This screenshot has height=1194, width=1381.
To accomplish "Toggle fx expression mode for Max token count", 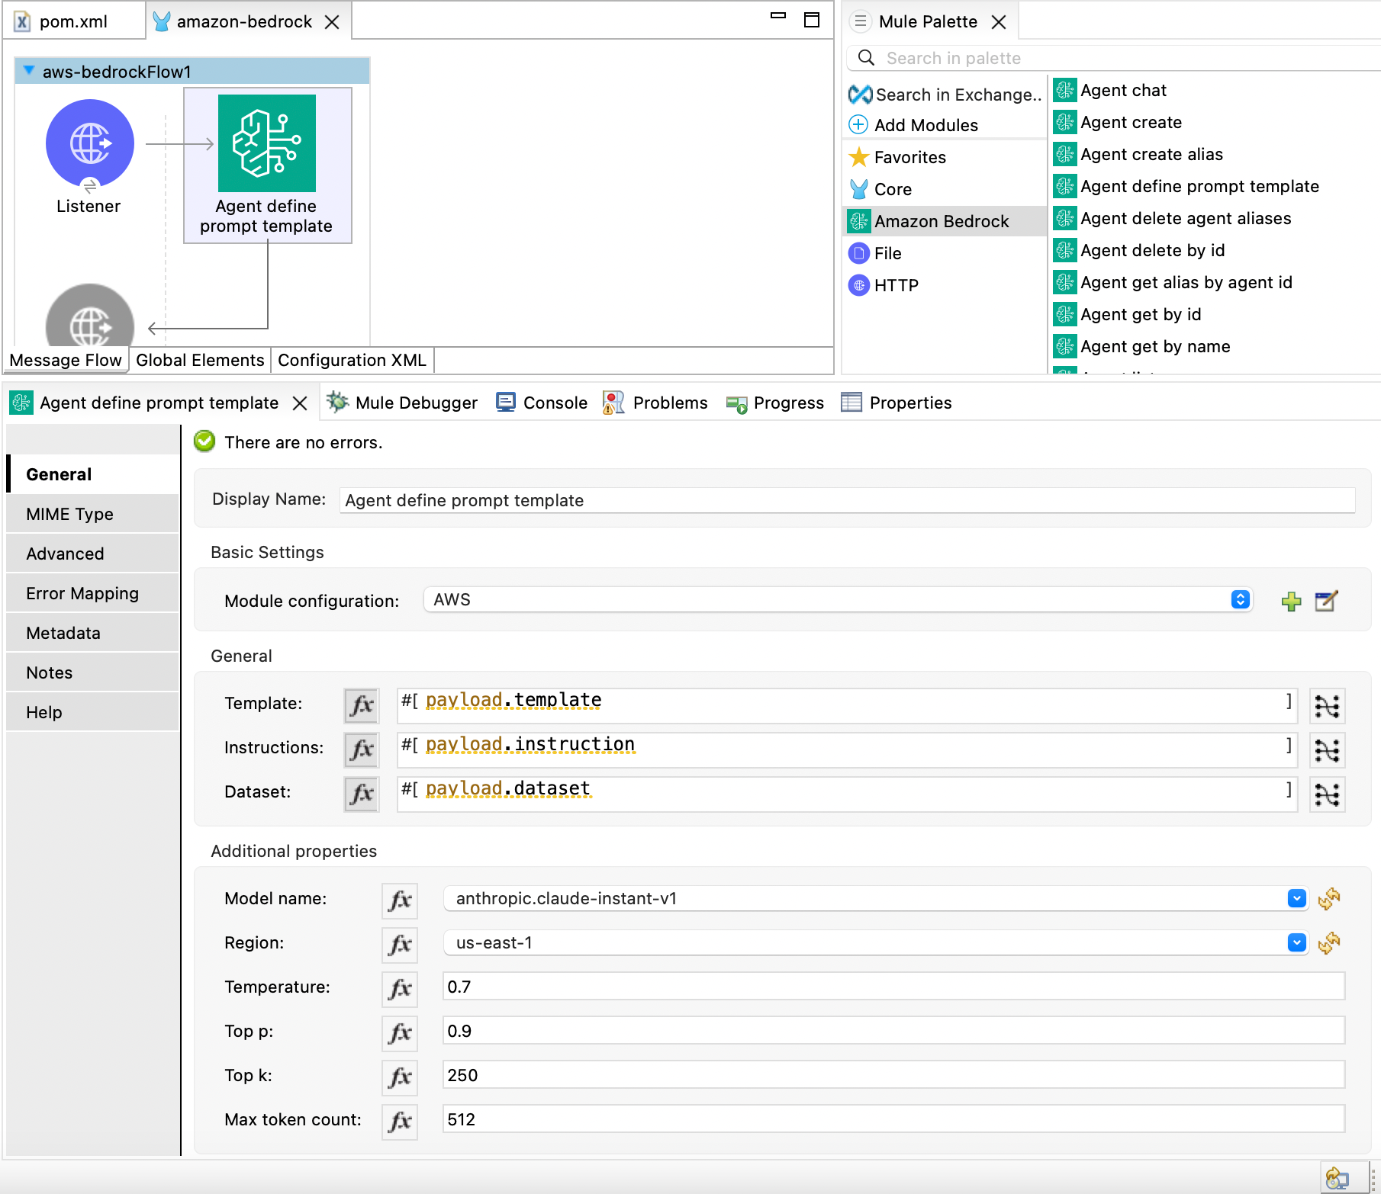I will (400, 1122).
